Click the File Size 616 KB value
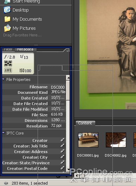 [x=57, y=114]
